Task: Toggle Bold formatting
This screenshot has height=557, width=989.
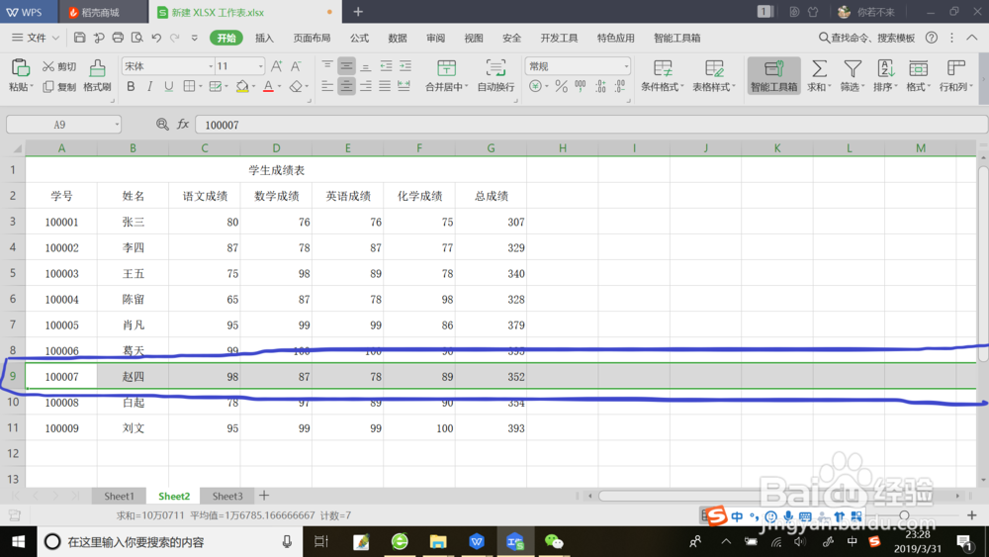Action: [131, 86]
